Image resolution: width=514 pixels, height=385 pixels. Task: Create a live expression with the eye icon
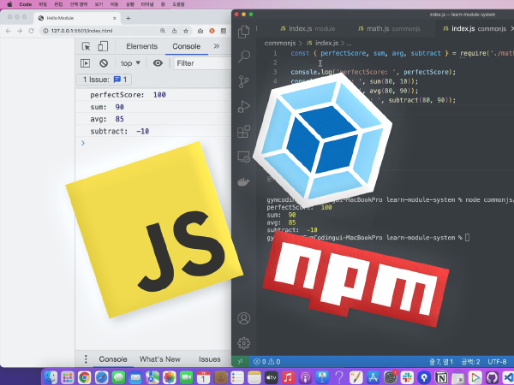pos(158,63)
